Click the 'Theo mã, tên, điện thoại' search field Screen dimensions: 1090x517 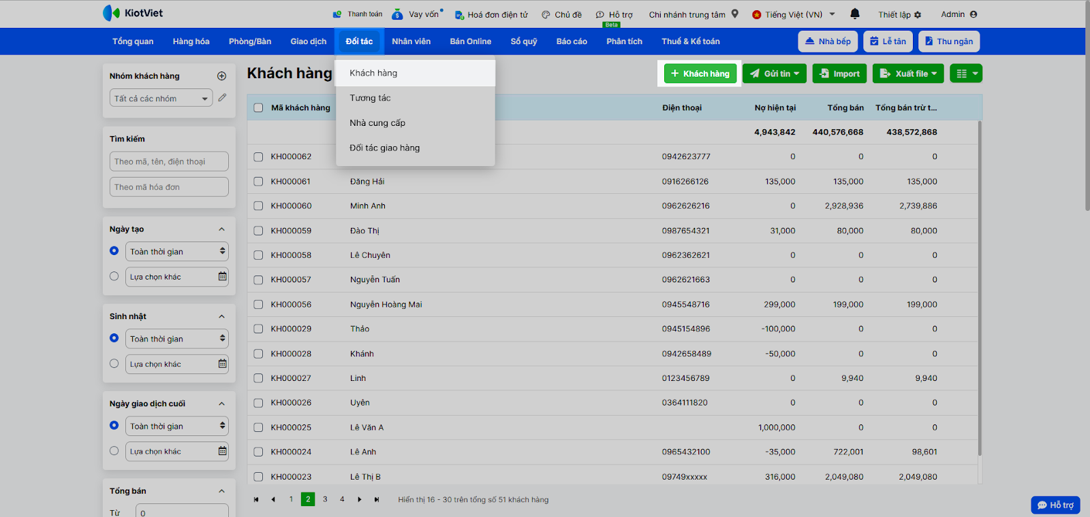pos(169,161)
